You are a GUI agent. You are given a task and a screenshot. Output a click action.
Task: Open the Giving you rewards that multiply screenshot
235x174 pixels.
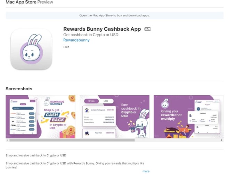point(188,117)
